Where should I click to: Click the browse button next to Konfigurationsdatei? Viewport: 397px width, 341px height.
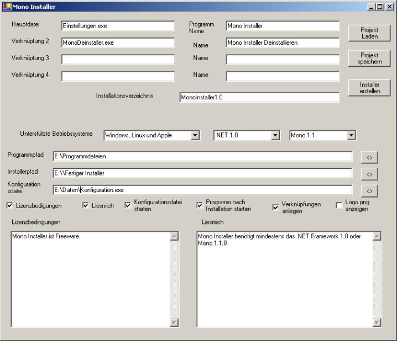[x=369, y=191]
